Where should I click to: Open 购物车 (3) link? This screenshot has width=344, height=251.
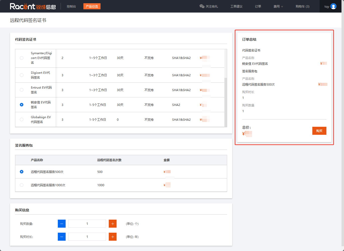tap(302, 7)
